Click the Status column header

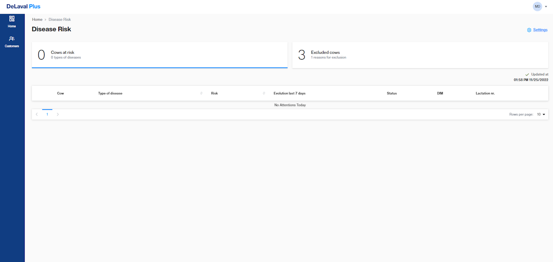[x=392, y=94]
